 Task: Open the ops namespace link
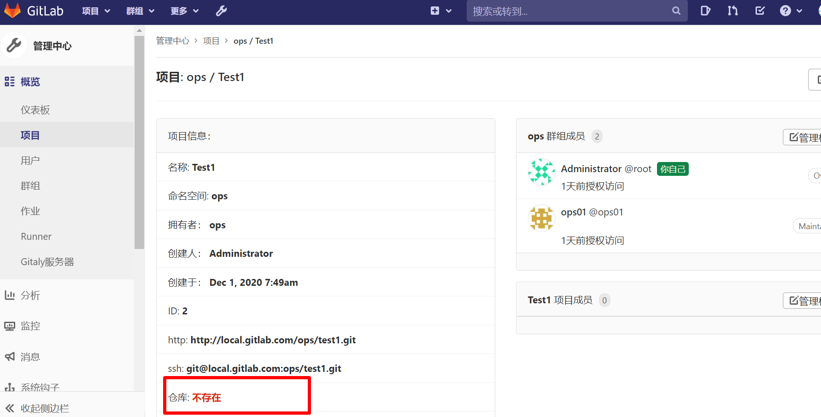[x=219, y=196]
